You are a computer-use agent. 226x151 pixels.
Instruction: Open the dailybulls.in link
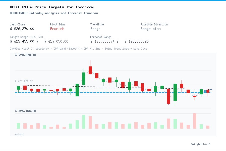tap(201, 144)
